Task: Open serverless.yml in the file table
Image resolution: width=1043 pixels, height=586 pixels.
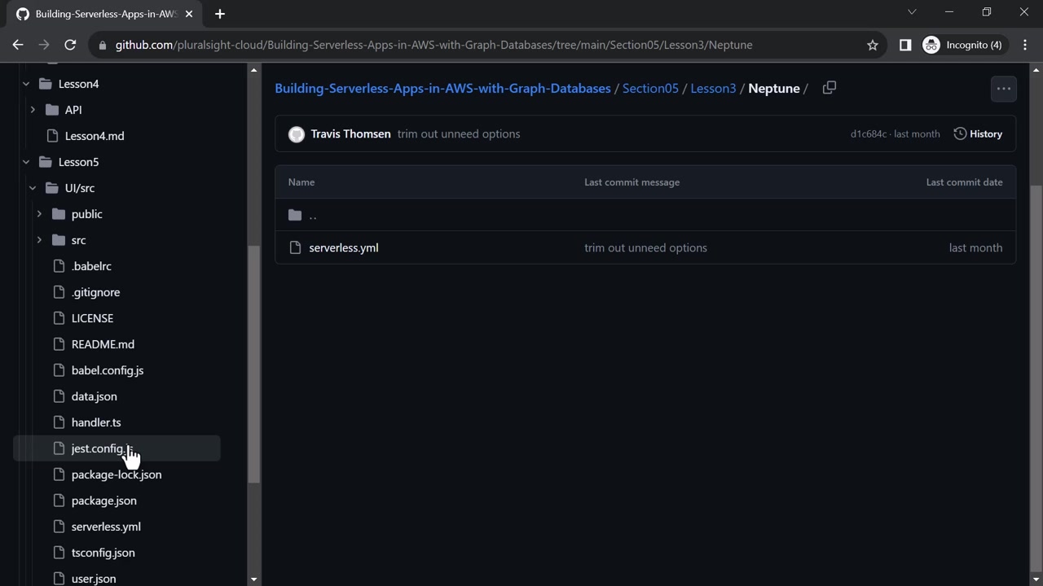Action: click(x=344, y=247)
